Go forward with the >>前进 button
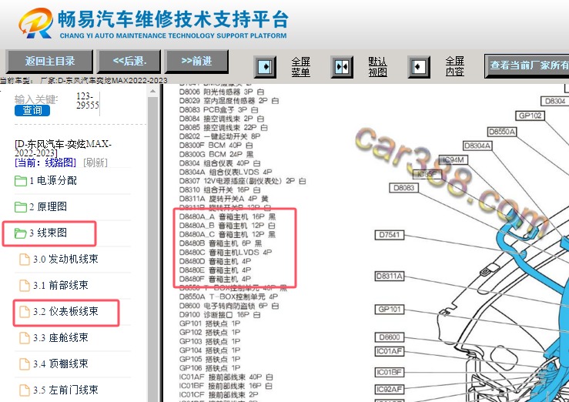Image resolution: width=569 pixels, height=402 pixels. pyautogui.click(x=196, y=61)
